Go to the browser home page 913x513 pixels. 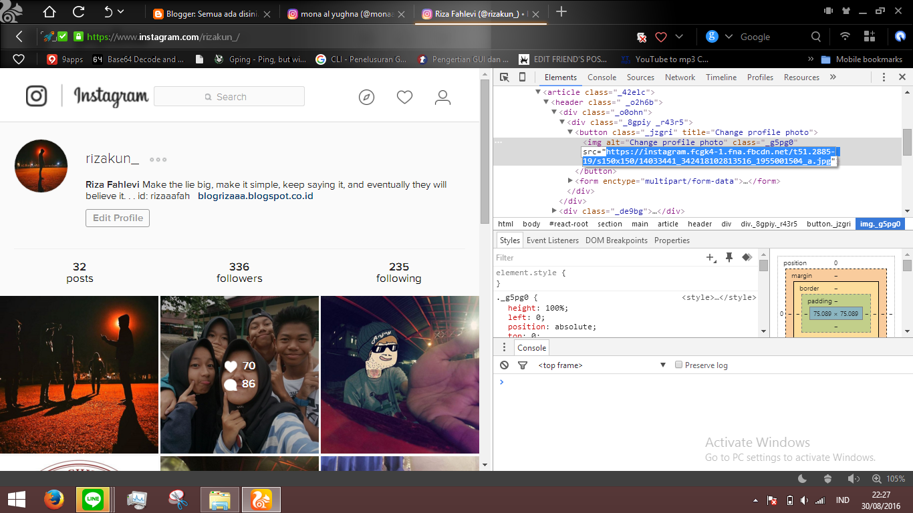pos(49,11)
